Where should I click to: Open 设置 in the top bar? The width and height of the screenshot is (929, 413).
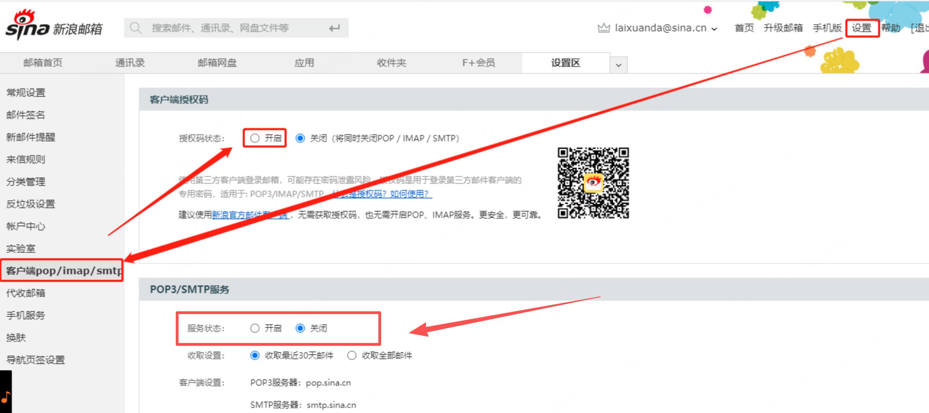(862, 28)
